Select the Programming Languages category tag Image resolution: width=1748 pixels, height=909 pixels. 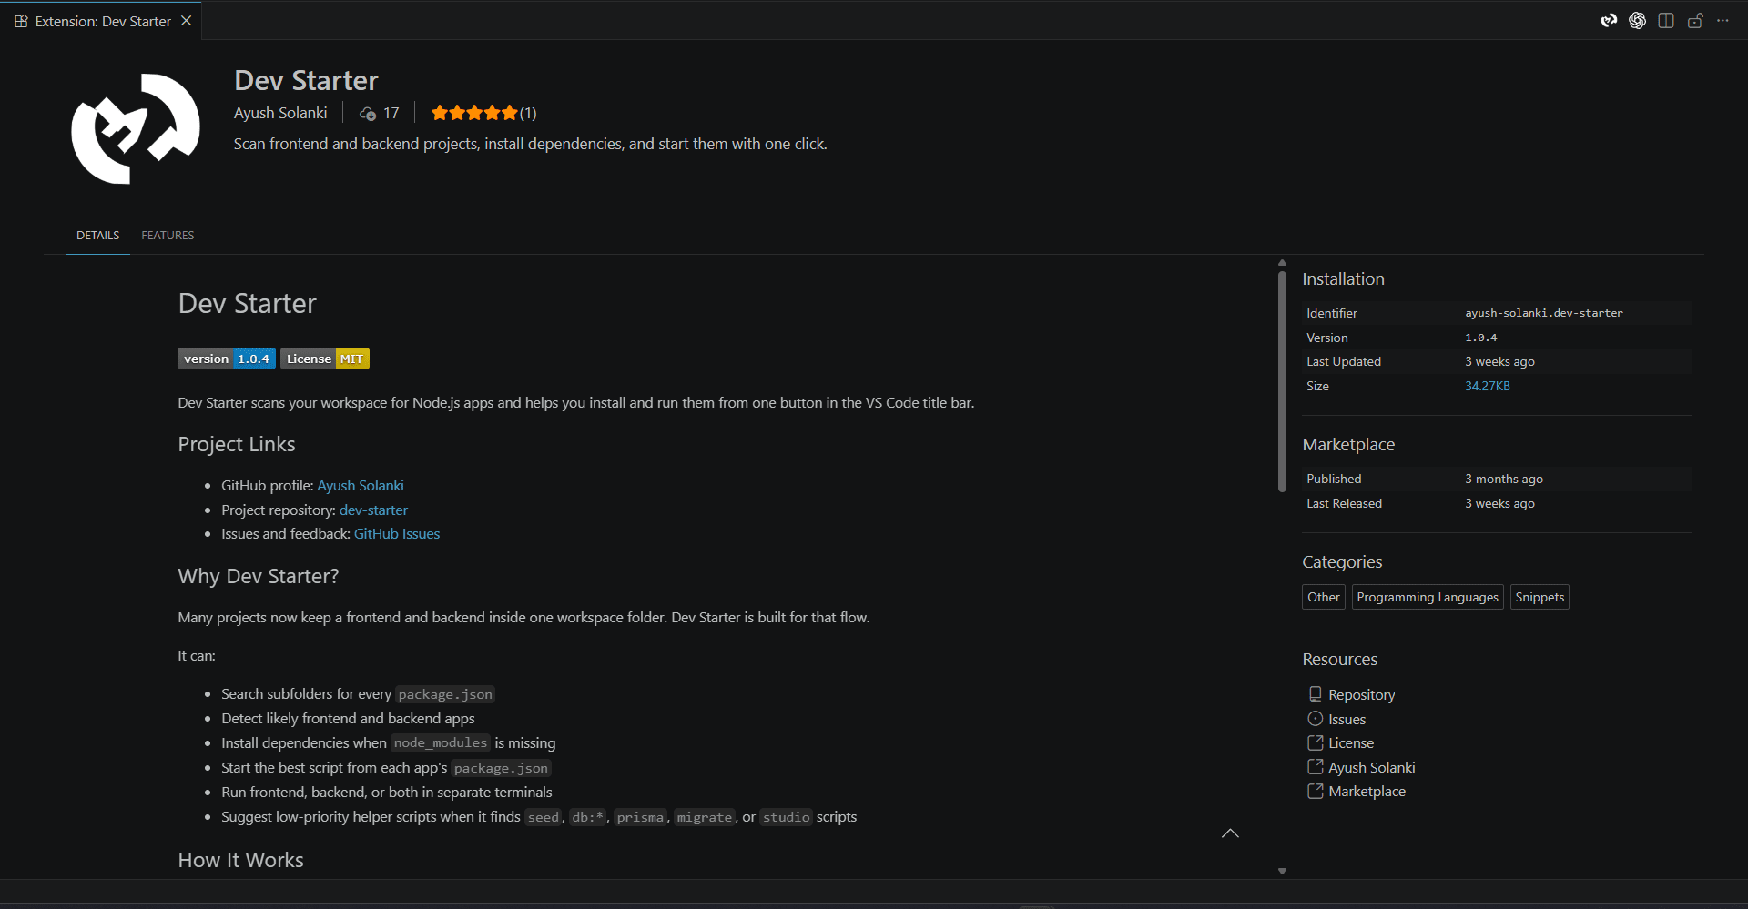tap(1428, 597)
